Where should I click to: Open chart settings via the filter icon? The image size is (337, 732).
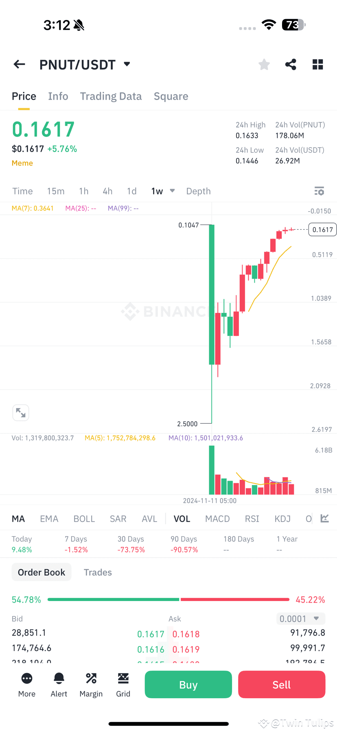pyautogui.click(x=319, y=191)
